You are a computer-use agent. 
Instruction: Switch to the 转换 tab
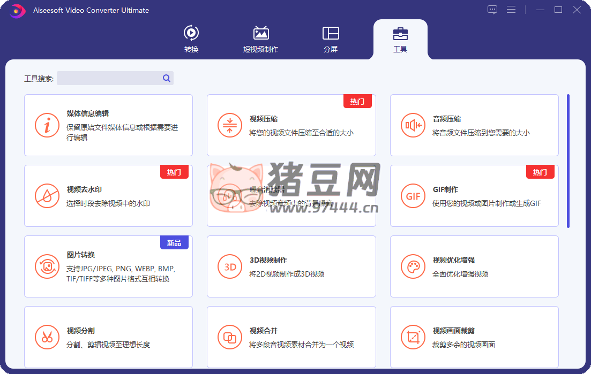click(x=191, y=39)
